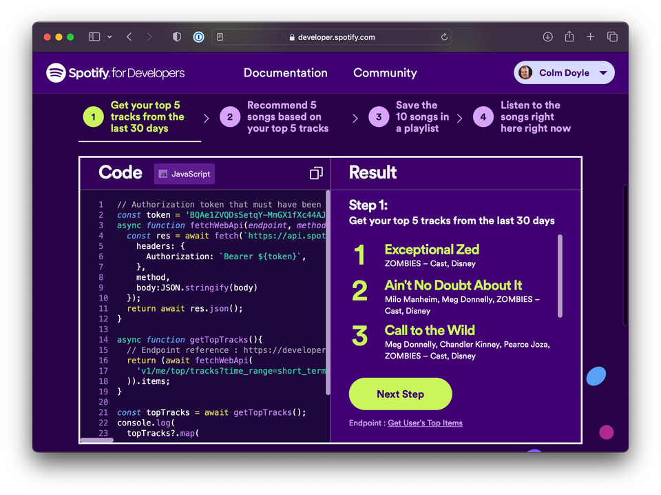Open the privacy shield report
This screenshot has width=661, height=495.
pos(177,37)
